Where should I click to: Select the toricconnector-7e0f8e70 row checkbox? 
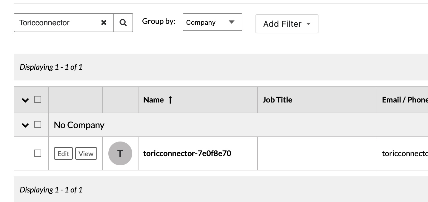38,153
